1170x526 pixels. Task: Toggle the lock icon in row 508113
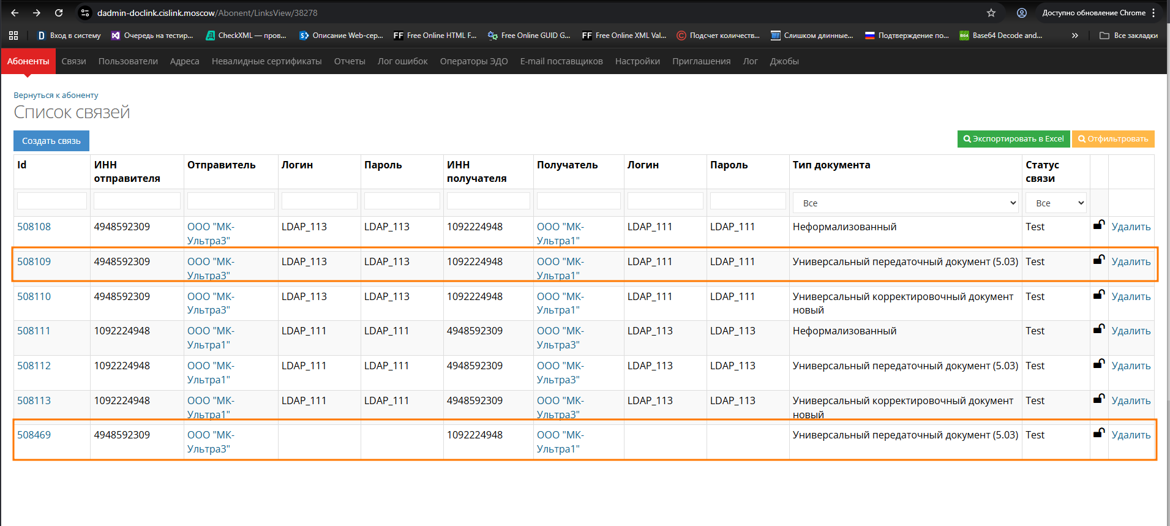tap(1099, 399)
